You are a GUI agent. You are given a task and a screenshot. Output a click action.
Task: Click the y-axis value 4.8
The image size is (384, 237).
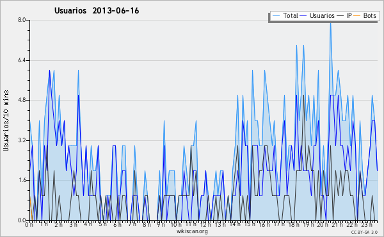(x=22, y=100)
